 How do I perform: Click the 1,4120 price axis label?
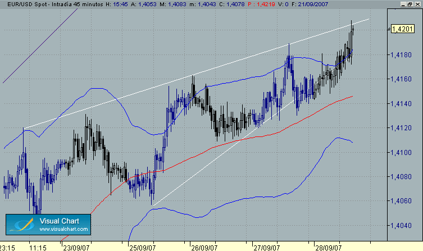click(401, 128)
